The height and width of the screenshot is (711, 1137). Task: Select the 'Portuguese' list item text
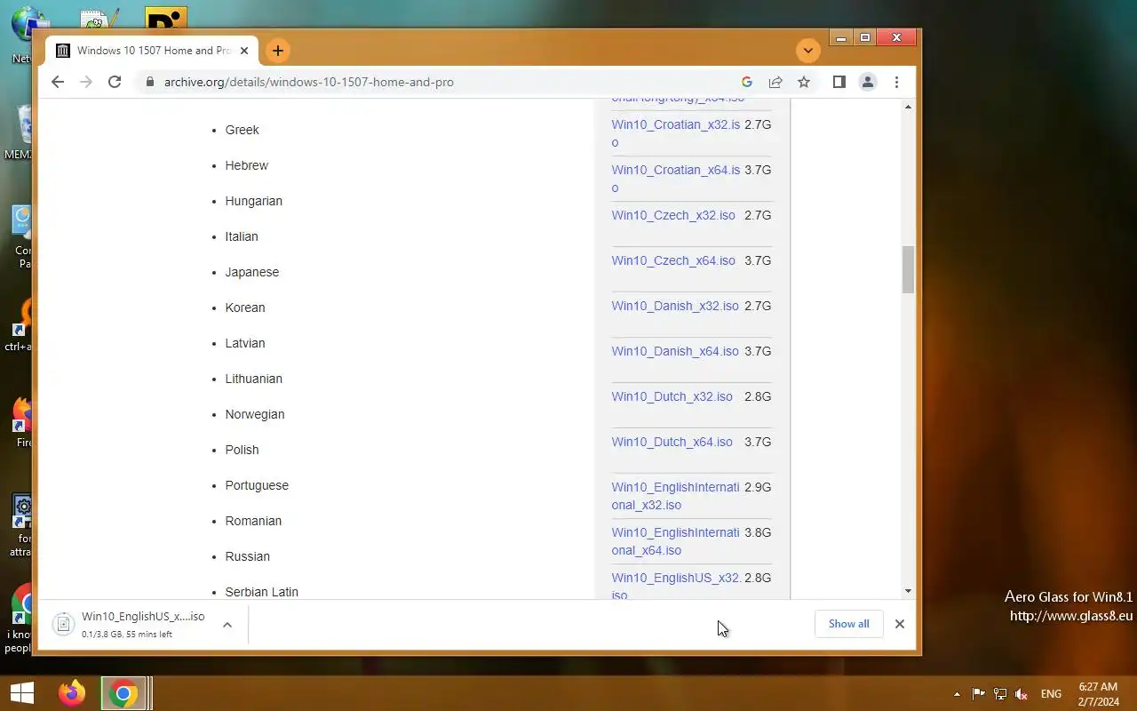click(x=257, y=485)
